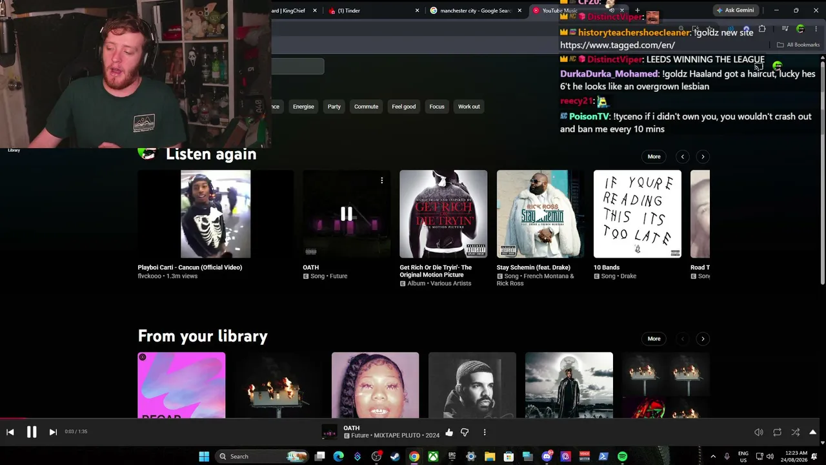Show previous items in Listen again carousel
Image resolution: width=826 pixels, height=465 pixels.
683,157
